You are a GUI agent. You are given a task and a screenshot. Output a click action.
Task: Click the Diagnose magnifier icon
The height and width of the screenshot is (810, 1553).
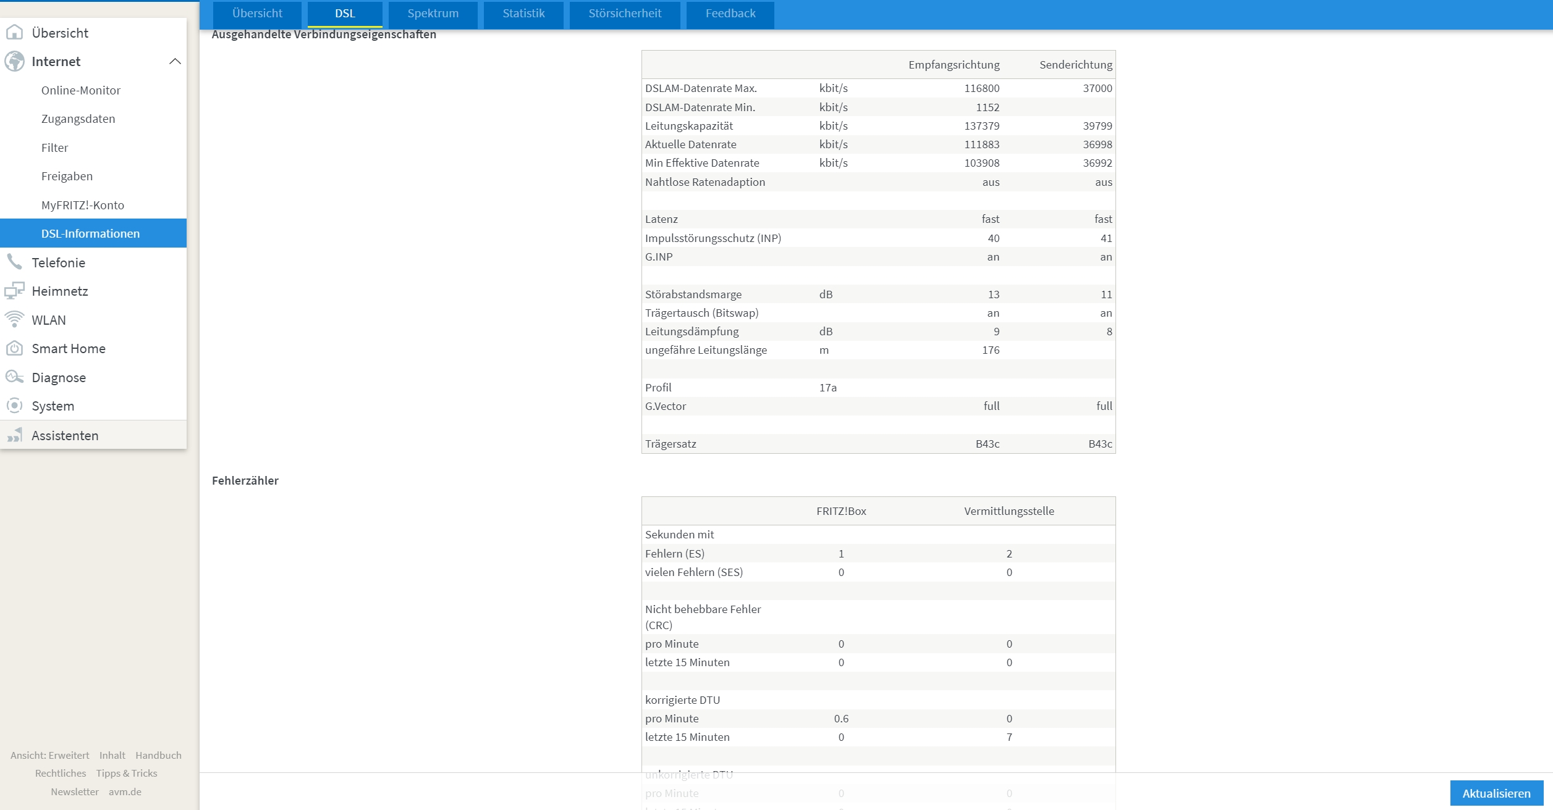[x=14, y=377]
